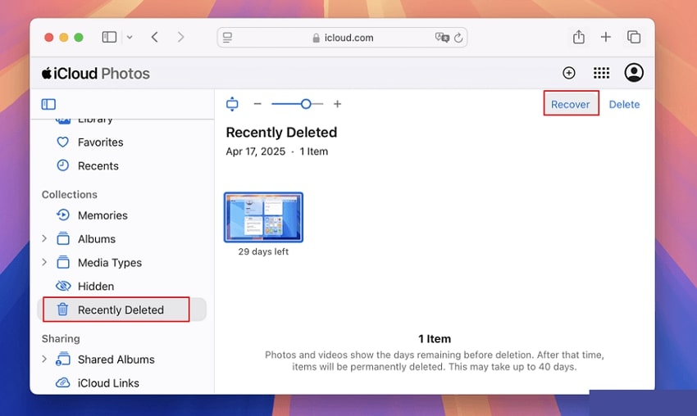Open Memories in the sidebar
This screenshot has width=697, height=416.
point(102,215)
